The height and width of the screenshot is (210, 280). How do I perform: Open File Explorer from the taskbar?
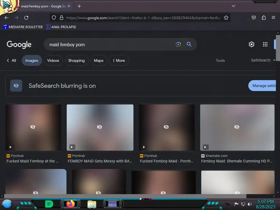(x=92, y=204)
